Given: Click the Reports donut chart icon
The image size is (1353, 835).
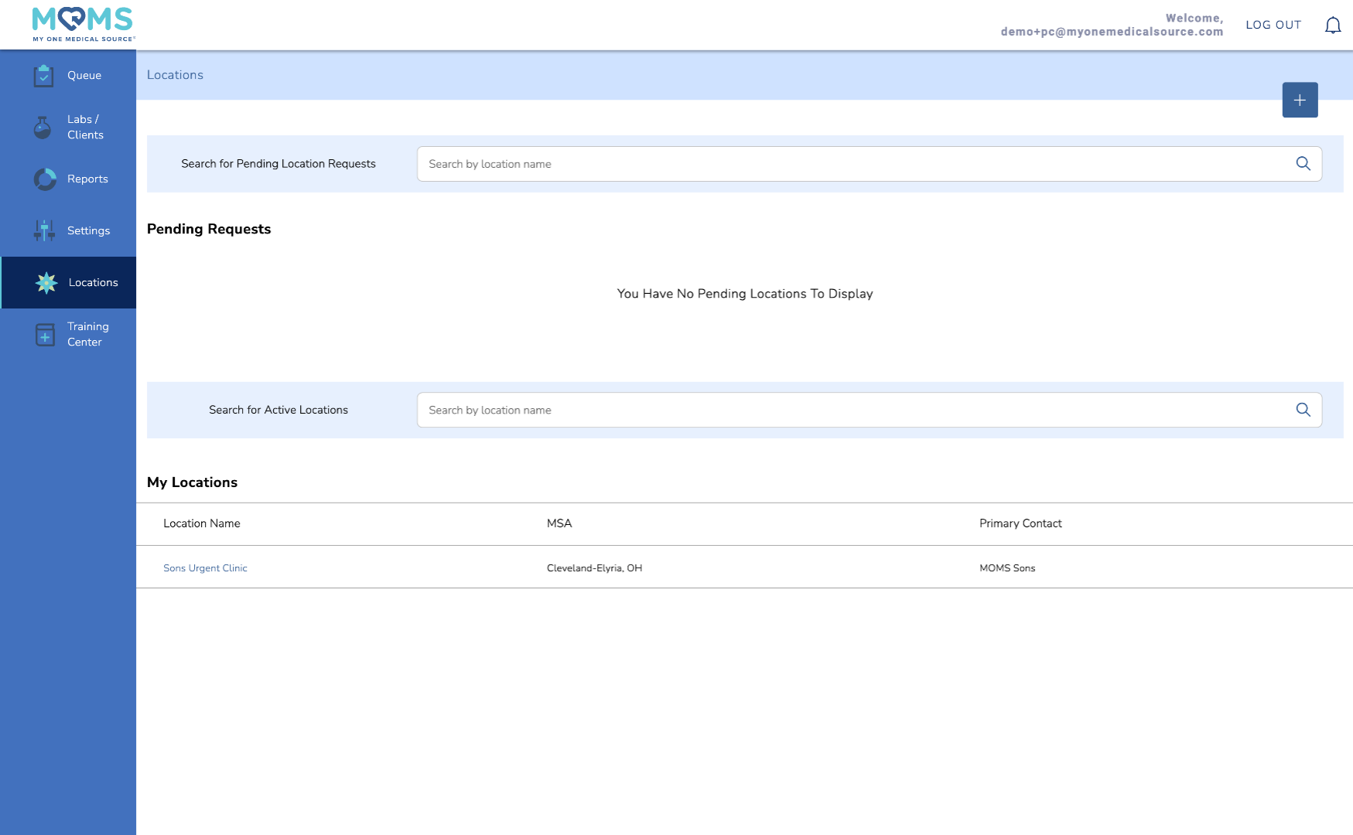Looking at the screenshot, I should 45,179.
